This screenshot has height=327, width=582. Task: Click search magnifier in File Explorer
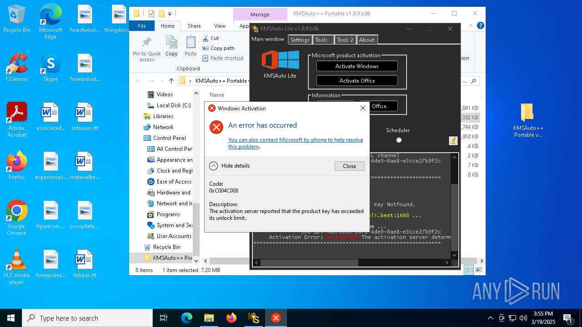pyautogui.click(x=473, y=81)
